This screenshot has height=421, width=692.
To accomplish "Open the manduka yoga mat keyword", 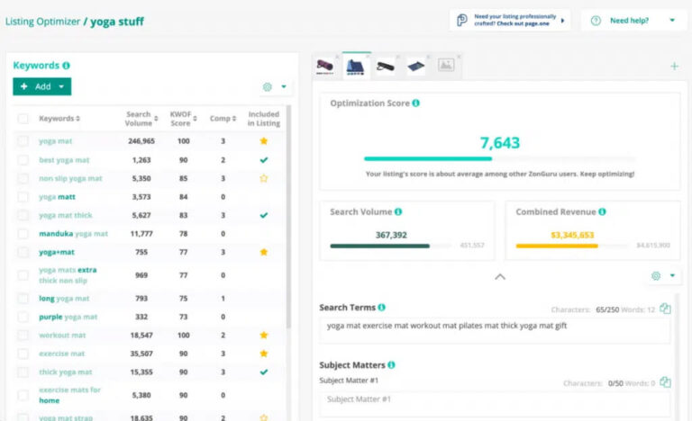I will [73, 234].
